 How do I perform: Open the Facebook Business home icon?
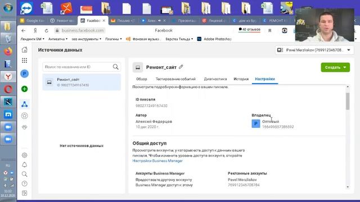[24, 50]
